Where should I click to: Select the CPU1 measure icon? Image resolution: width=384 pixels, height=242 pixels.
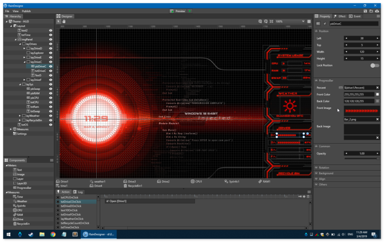point(193,181)
